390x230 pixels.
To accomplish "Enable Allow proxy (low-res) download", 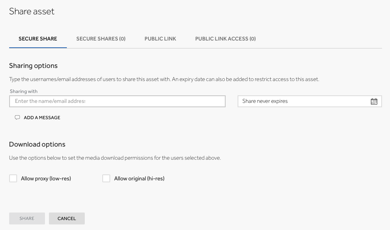I will 13,178.
